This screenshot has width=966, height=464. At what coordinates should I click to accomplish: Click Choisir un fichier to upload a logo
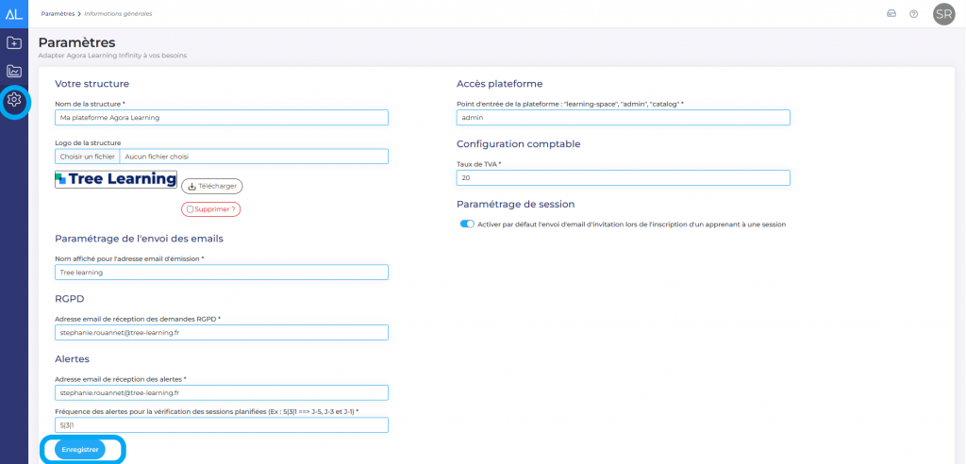[x=88, y=157]
